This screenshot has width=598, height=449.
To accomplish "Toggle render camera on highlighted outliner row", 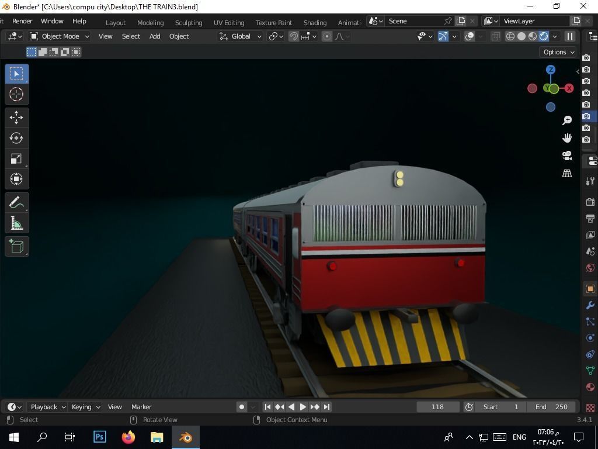I will point(586,116).
